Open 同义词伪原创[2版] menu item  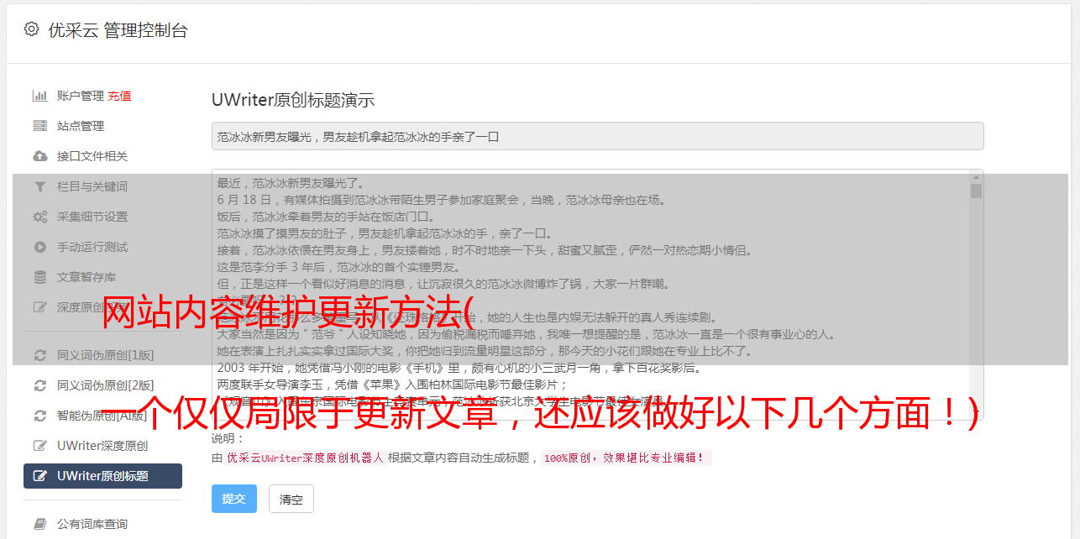coord(102,385)
